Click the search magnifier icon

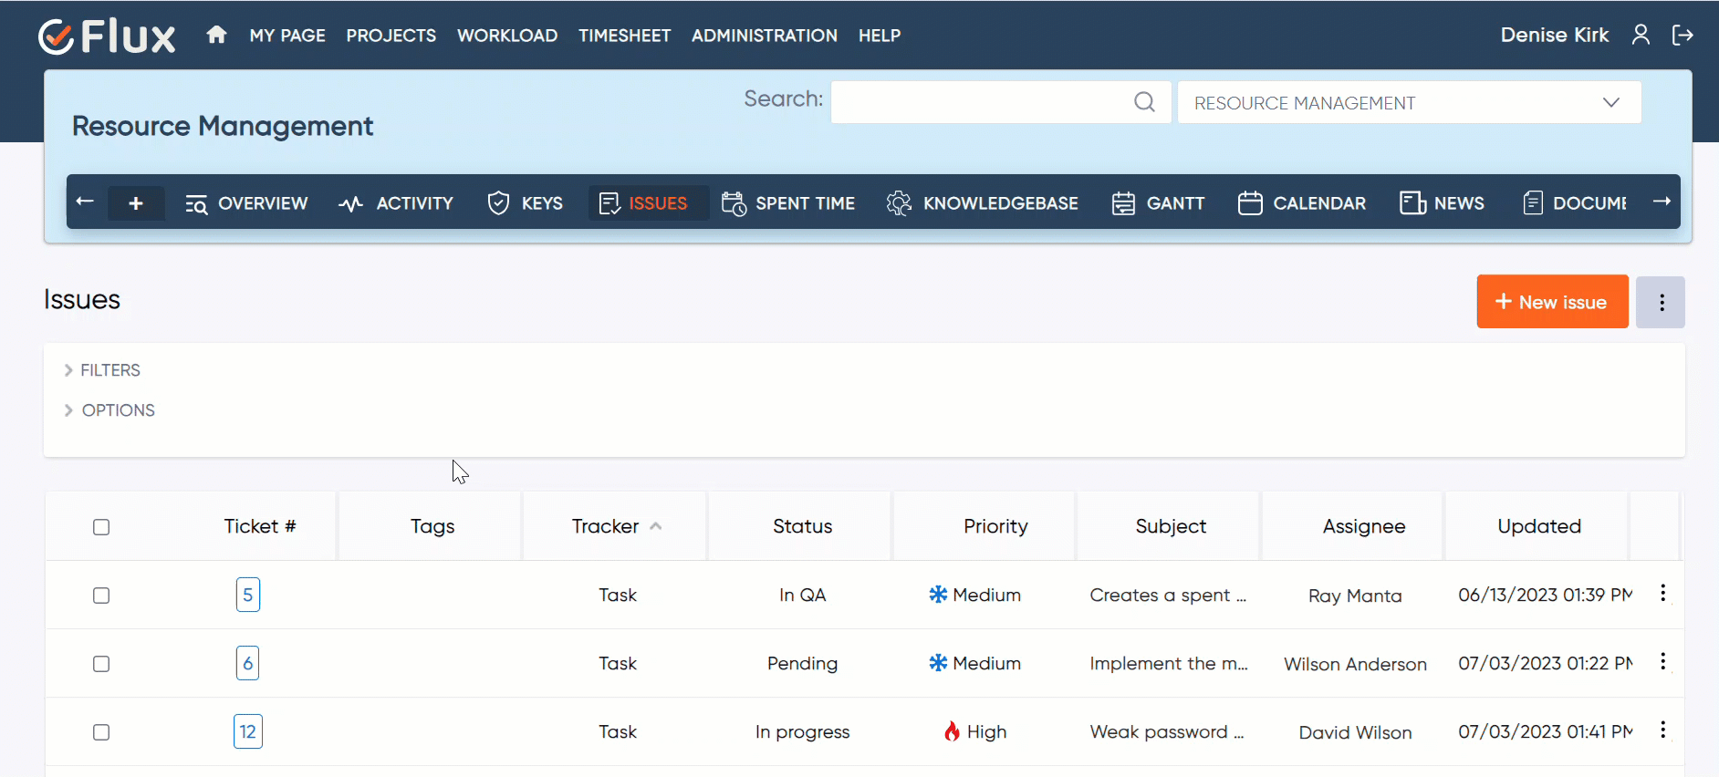(x=1144, y=102)
